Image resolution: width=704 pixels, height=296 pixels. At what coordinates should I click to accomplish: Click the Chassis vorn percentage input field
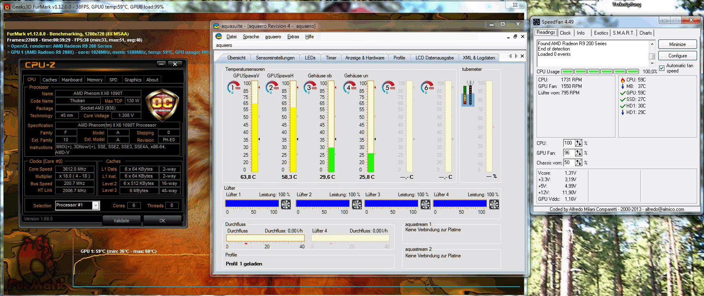[x=569, y=162]
